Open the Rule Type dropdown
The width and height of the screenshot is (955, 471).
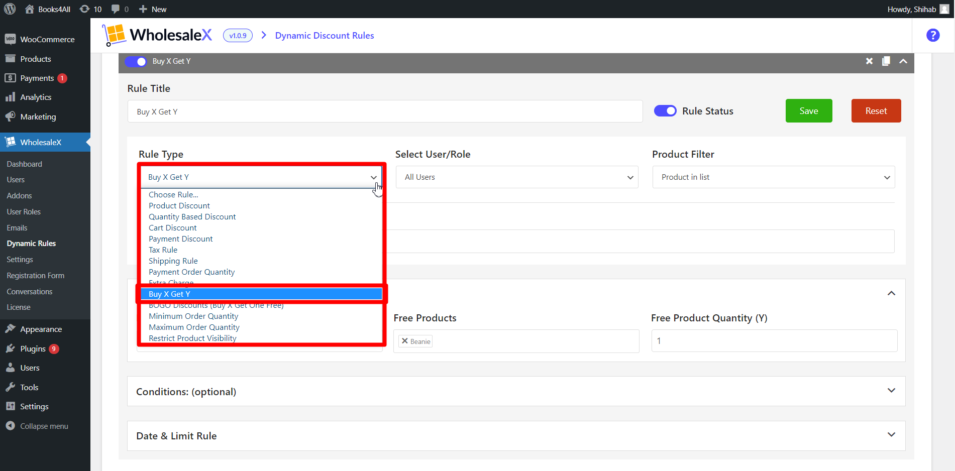click(261, 177)
